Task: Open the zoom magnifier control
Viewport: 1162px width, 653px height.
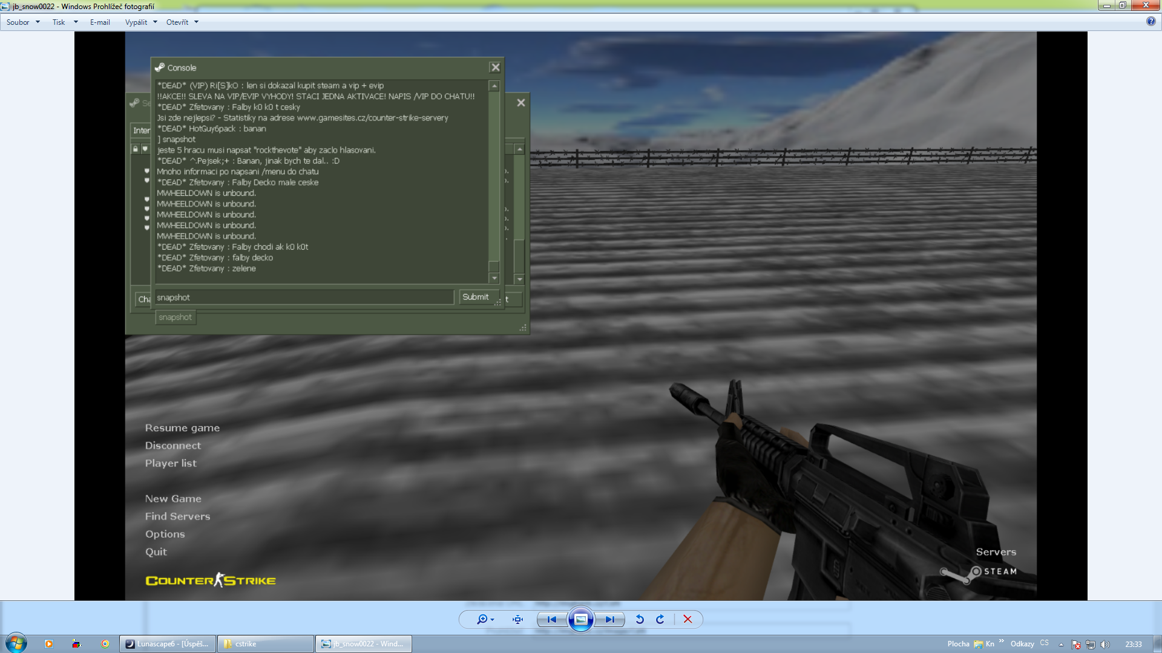Action: (x=482, y=619)
